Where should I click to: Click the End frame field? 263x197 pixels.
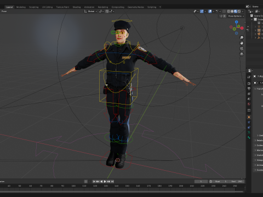(237, 182)
